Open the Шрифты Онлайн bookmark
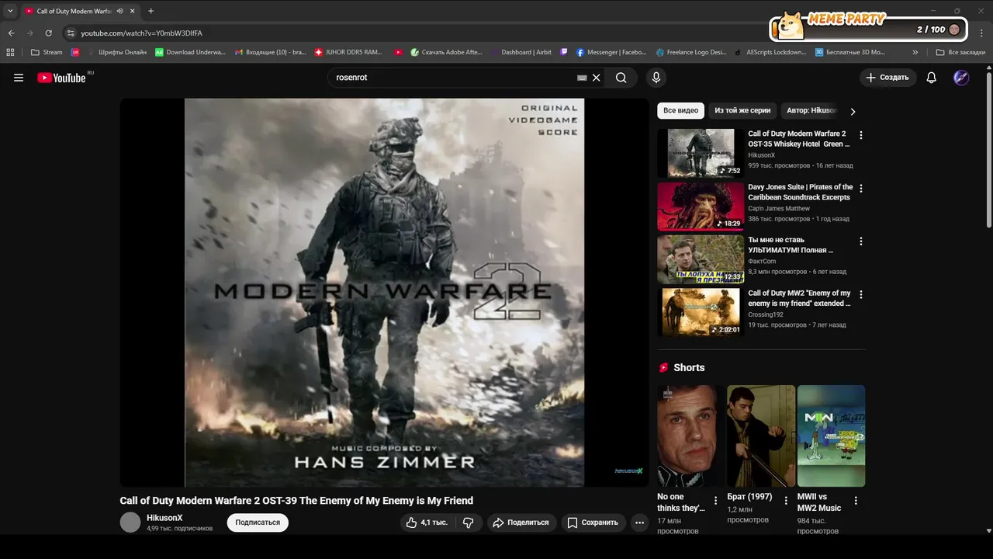The height and width of the screenshot is (559, 993). (x=117, y=52)
